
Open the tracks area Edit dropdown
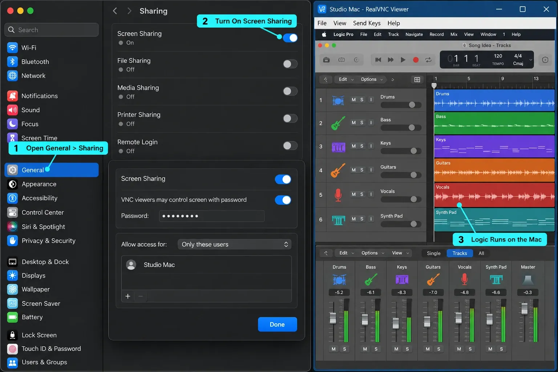coord(346,80)
